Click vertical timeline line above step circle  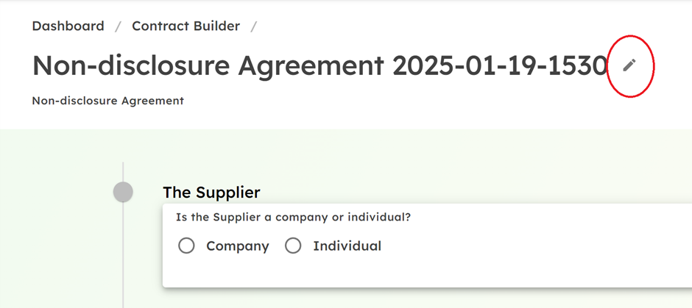(x=123, y=172)
